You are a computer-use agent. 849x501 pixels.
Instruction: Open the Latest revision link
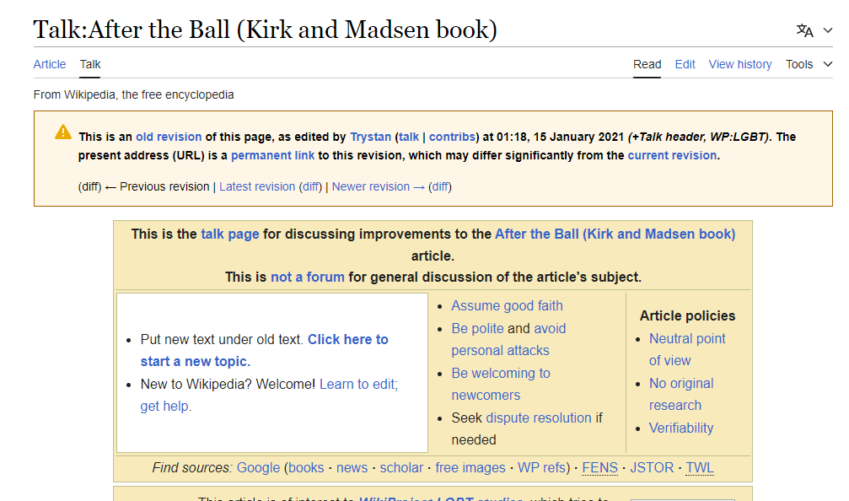pos(257,187)
